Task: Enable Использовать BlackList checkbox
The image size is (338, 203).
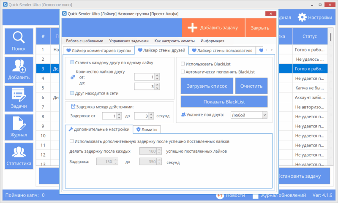Action: tap(183, 64)
